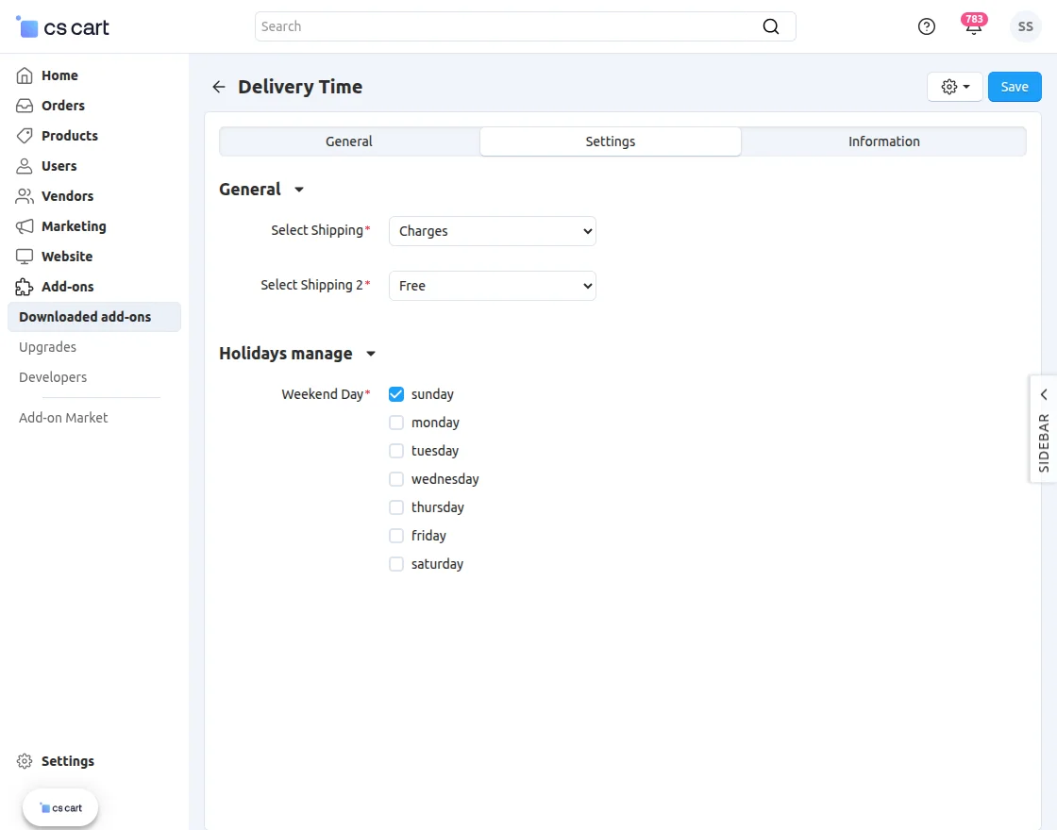This screenshot has width=1057, height=830.
Task: Switch to the Information tab
Action: click(883, 141)
